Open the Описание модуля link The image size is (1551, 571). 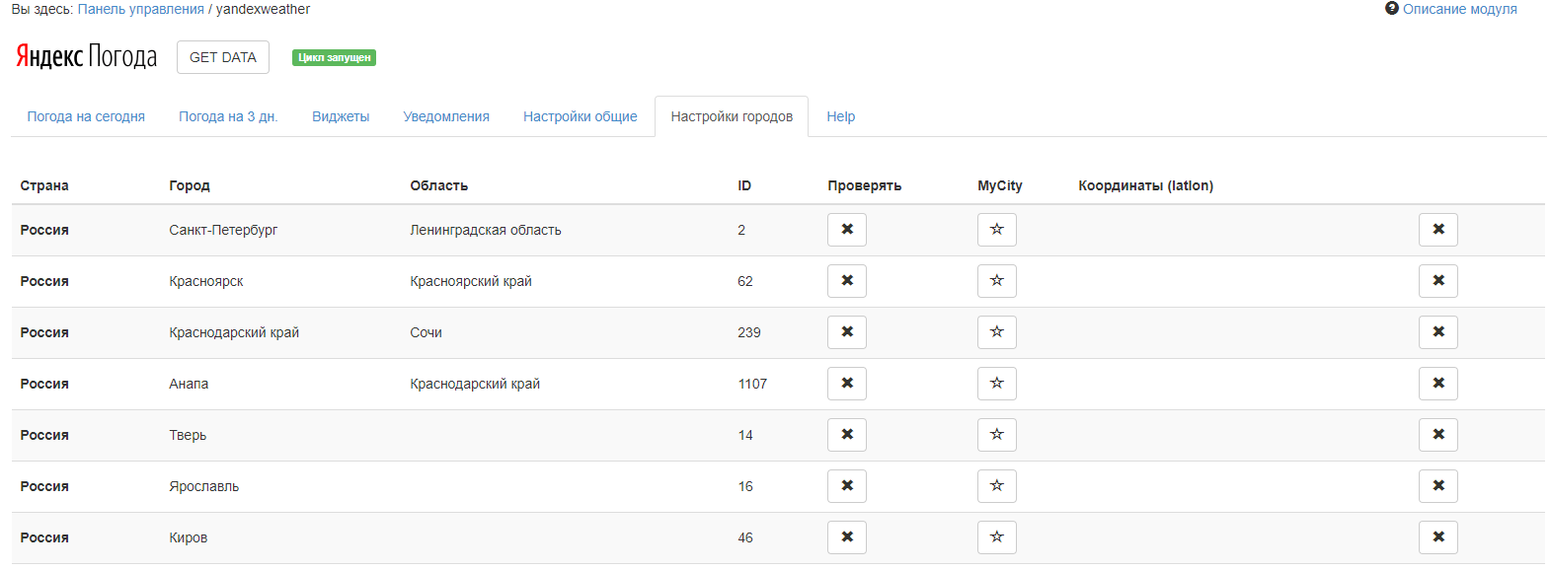1459,9
